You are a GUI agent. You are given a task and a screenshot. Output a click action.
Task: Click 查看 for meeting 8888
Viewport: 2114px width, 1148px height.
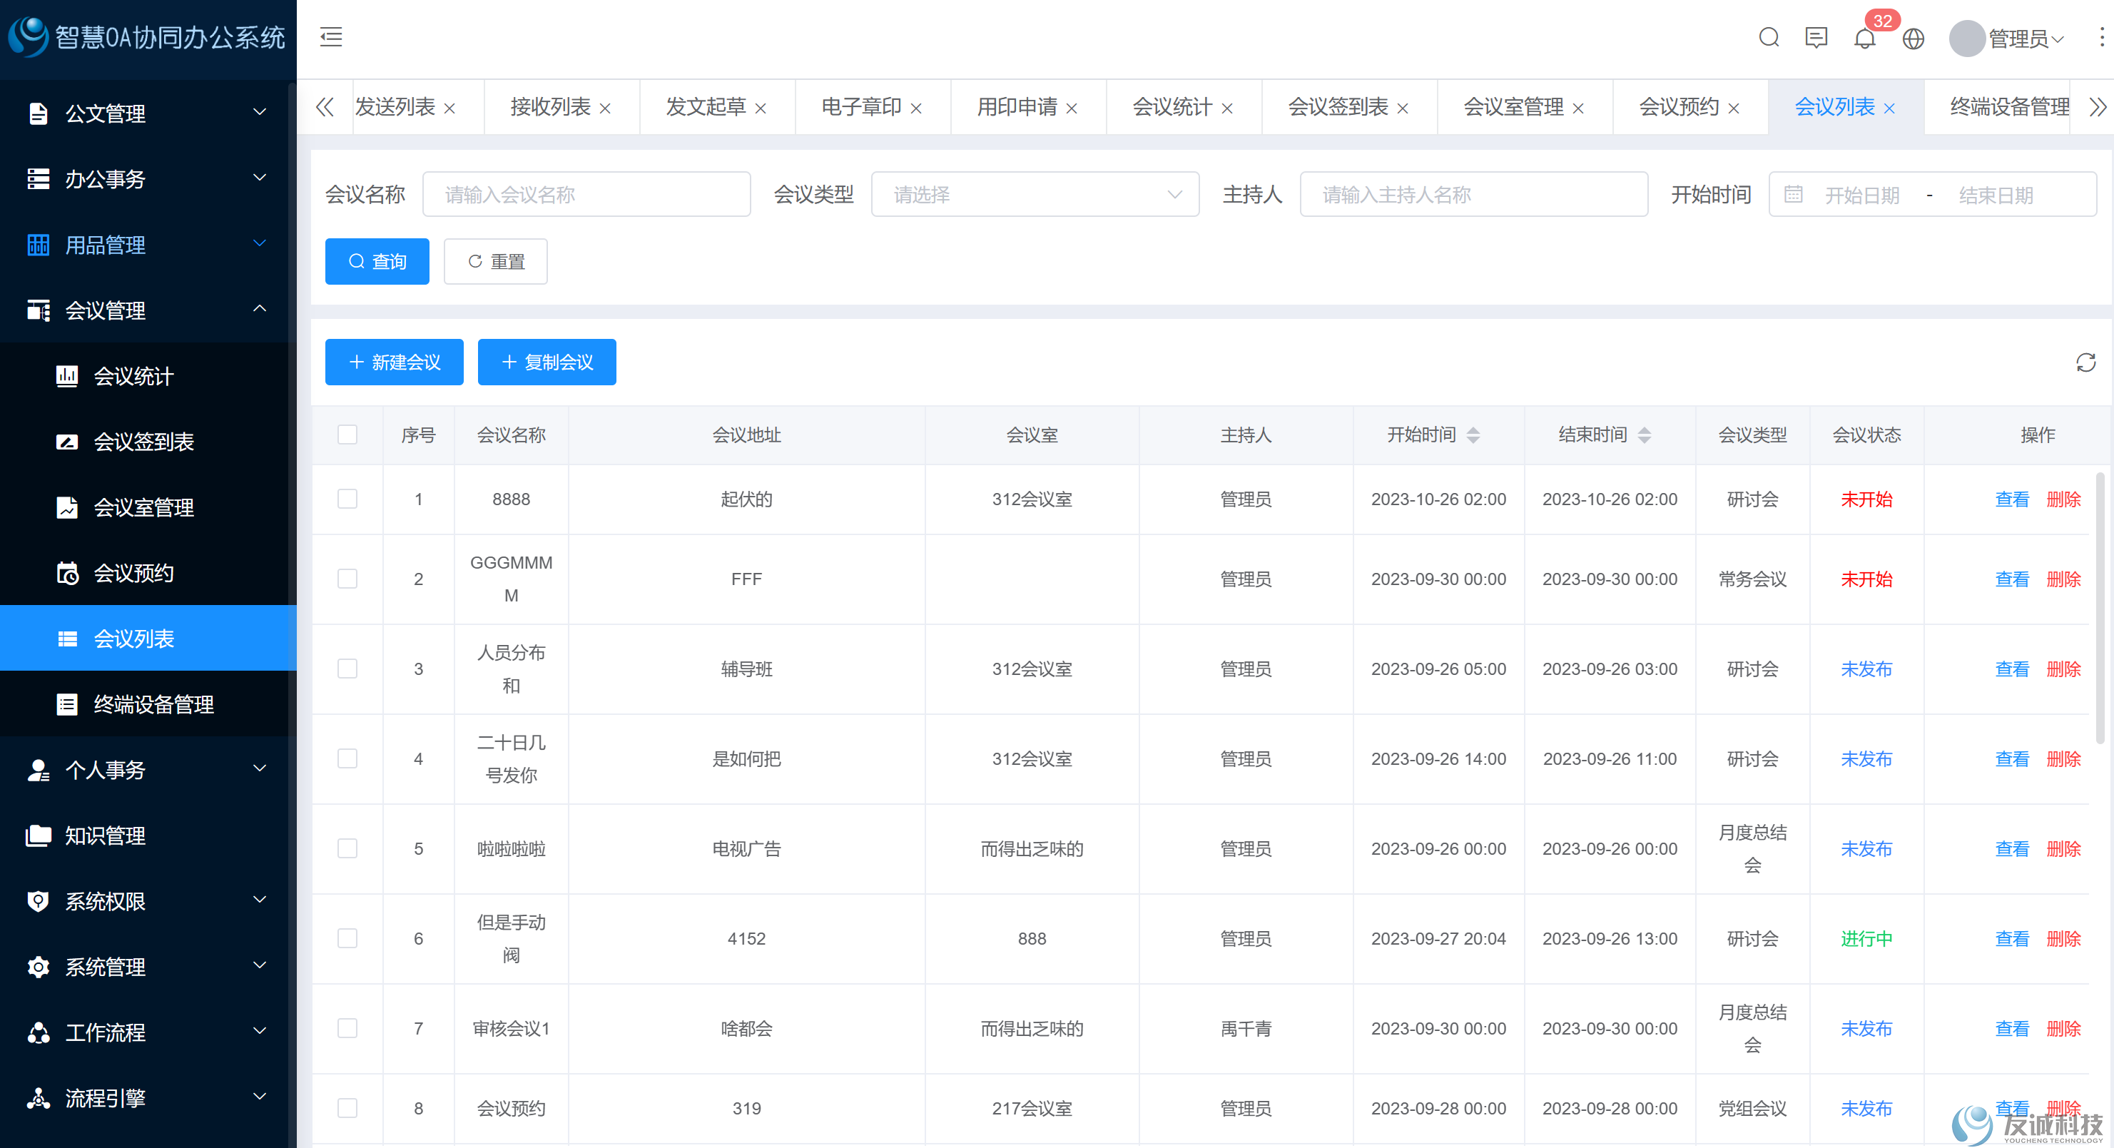[x=2011, y=499]
